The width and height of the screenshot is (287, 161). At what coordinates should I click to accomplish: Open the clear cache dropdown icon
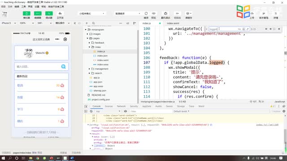click(x=188, y=13)
